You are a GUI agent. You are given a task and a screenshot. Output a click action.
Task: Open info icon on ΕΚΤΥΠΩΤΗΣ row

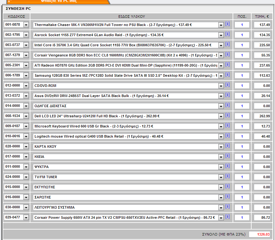(228, 186)
